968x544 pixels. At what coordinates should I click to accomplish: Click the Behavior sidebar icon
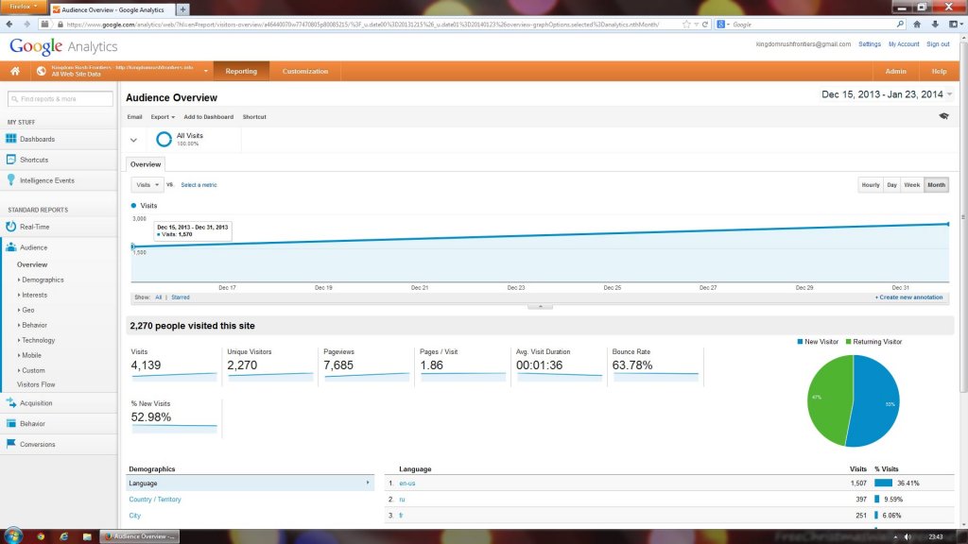pyautogui.click(x=11, y=424)
